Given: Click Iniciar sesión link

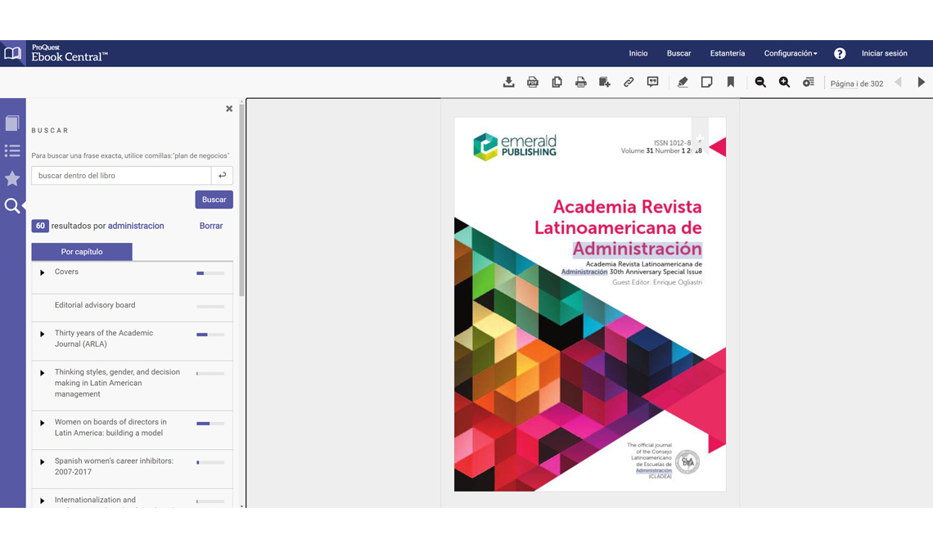Looking at the screenshot, I should 884,53.
